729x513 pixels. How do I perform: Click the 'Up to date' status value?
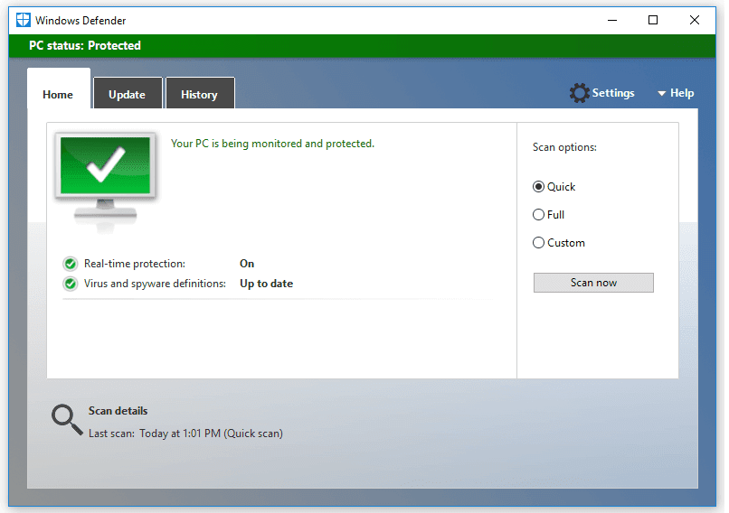267,284
